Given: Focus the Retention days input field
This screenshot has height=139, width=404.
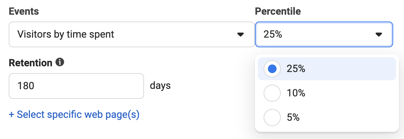Looking at the screenshot, I should point(76,86).
